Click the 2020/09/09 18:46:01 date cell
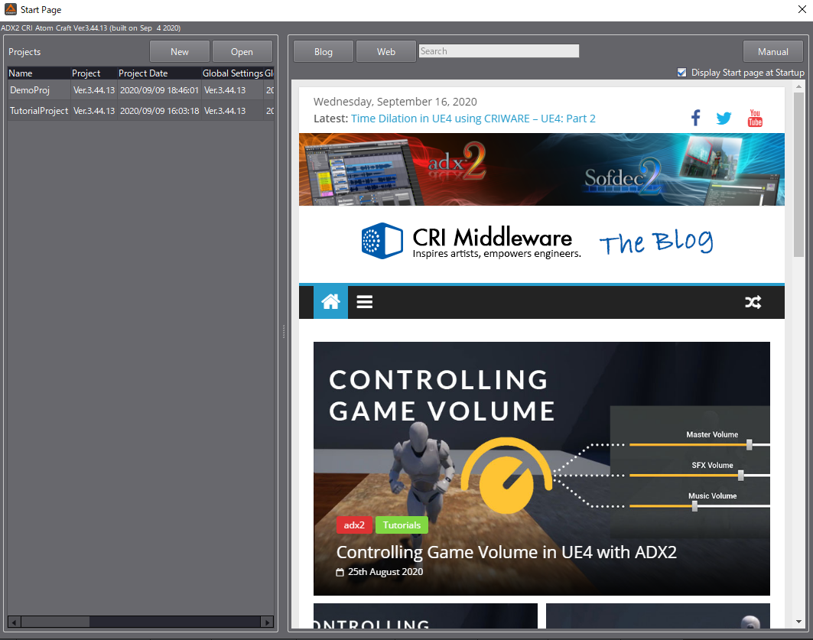Image resolution: width=813 pixels, height=640 pixels. click(x=159, y=90)
